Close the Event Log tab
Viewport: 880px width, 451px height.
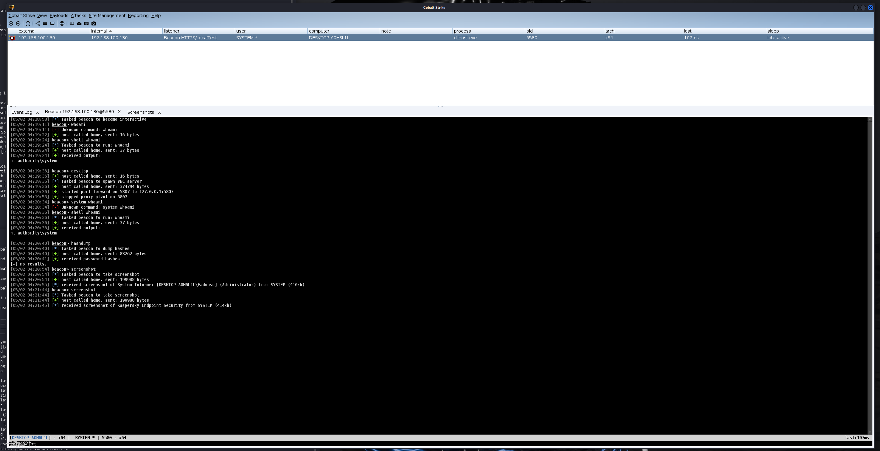point(38,112)
